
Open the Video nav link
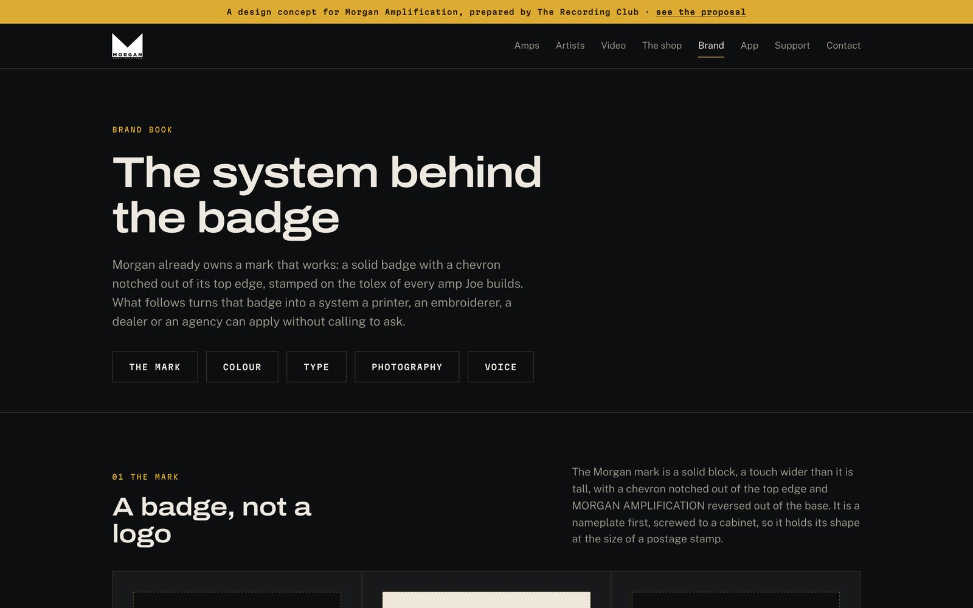pos(613,46)
